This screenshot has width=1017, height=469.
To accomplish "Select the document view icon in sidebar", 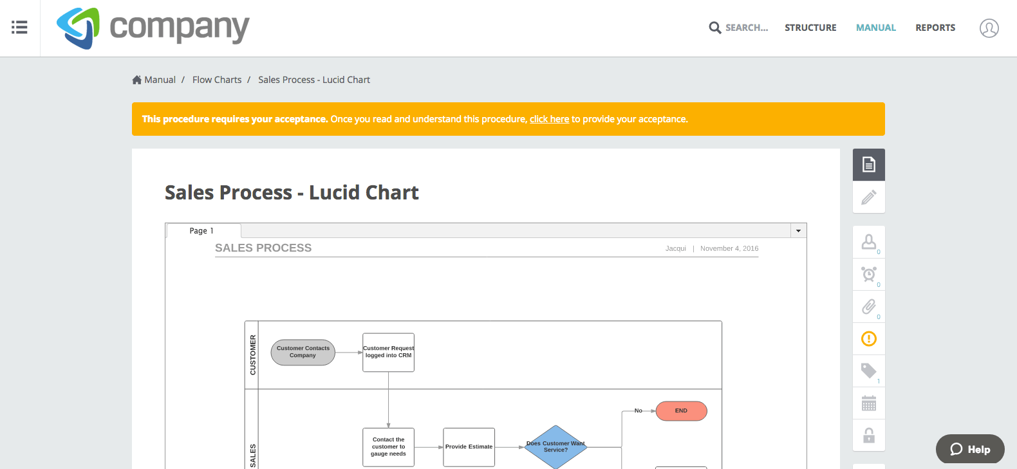I will [x=869, y=165].
